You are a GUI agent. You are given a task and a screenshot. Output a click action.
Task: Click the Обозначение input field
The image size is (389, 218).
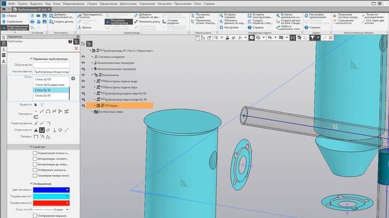(51, 65)
